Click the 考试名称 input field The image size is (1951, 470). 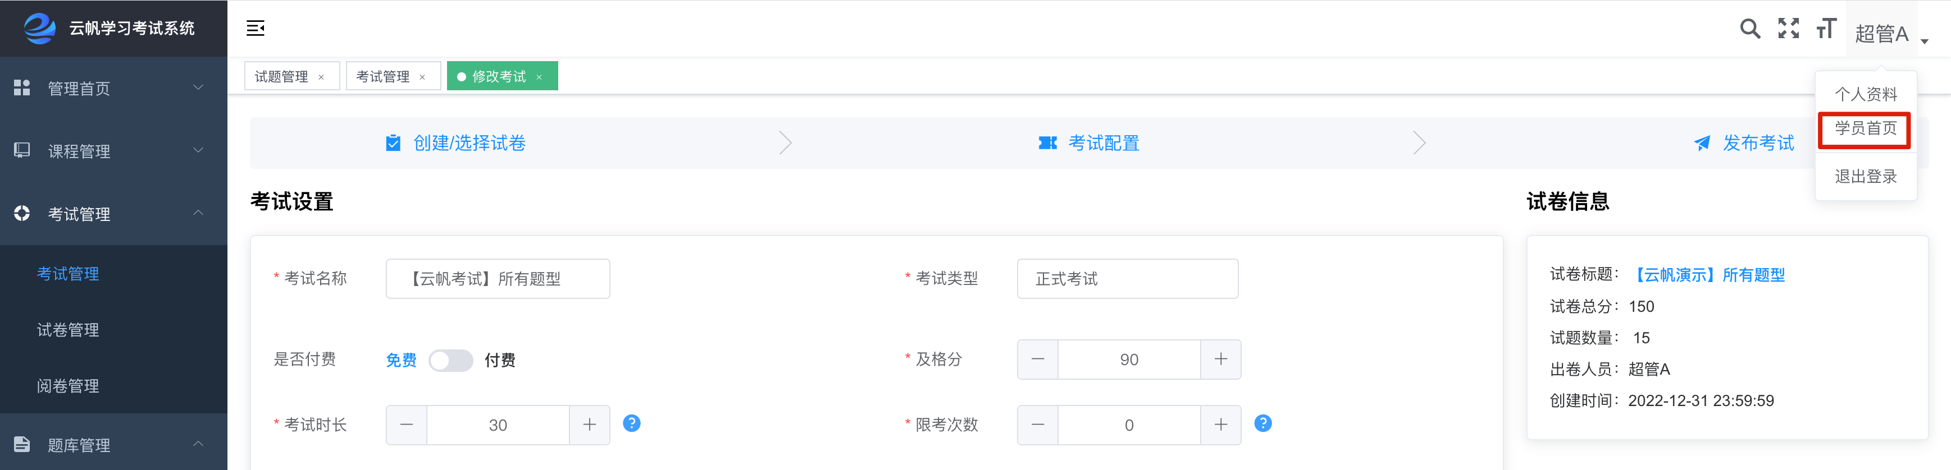click(x=498, y=279)
